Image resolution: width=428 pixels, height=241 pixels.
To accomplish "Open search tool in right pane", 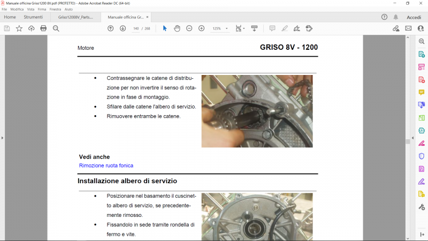I will (422, 41).
